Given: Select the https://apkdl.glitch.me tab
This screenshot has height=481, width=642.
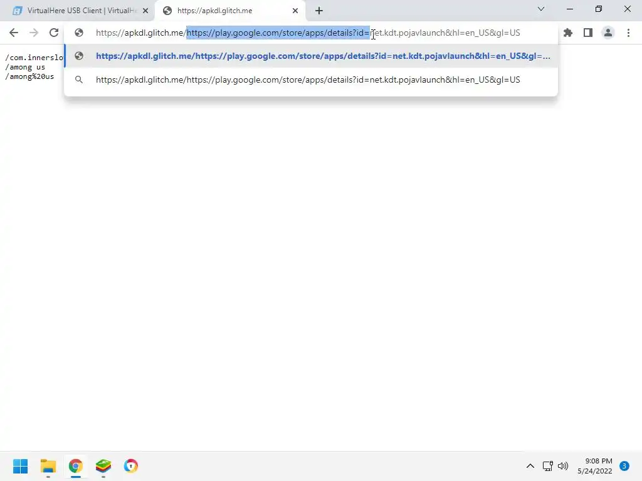Looking at the screenshot, I should point(229,11).
